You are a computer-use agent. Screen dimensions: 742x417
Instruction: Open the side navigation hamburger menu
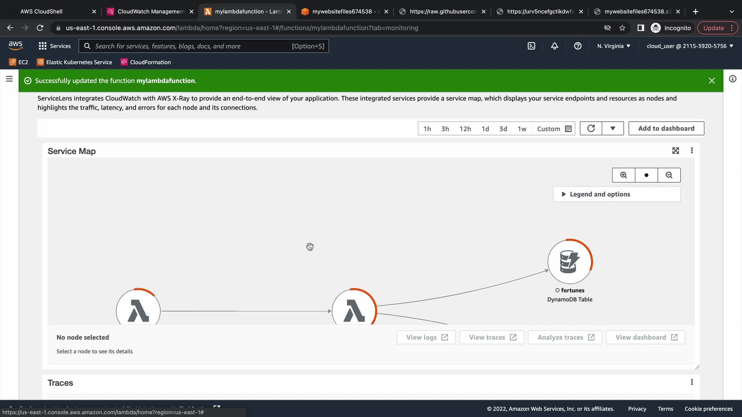pos(9,79)
